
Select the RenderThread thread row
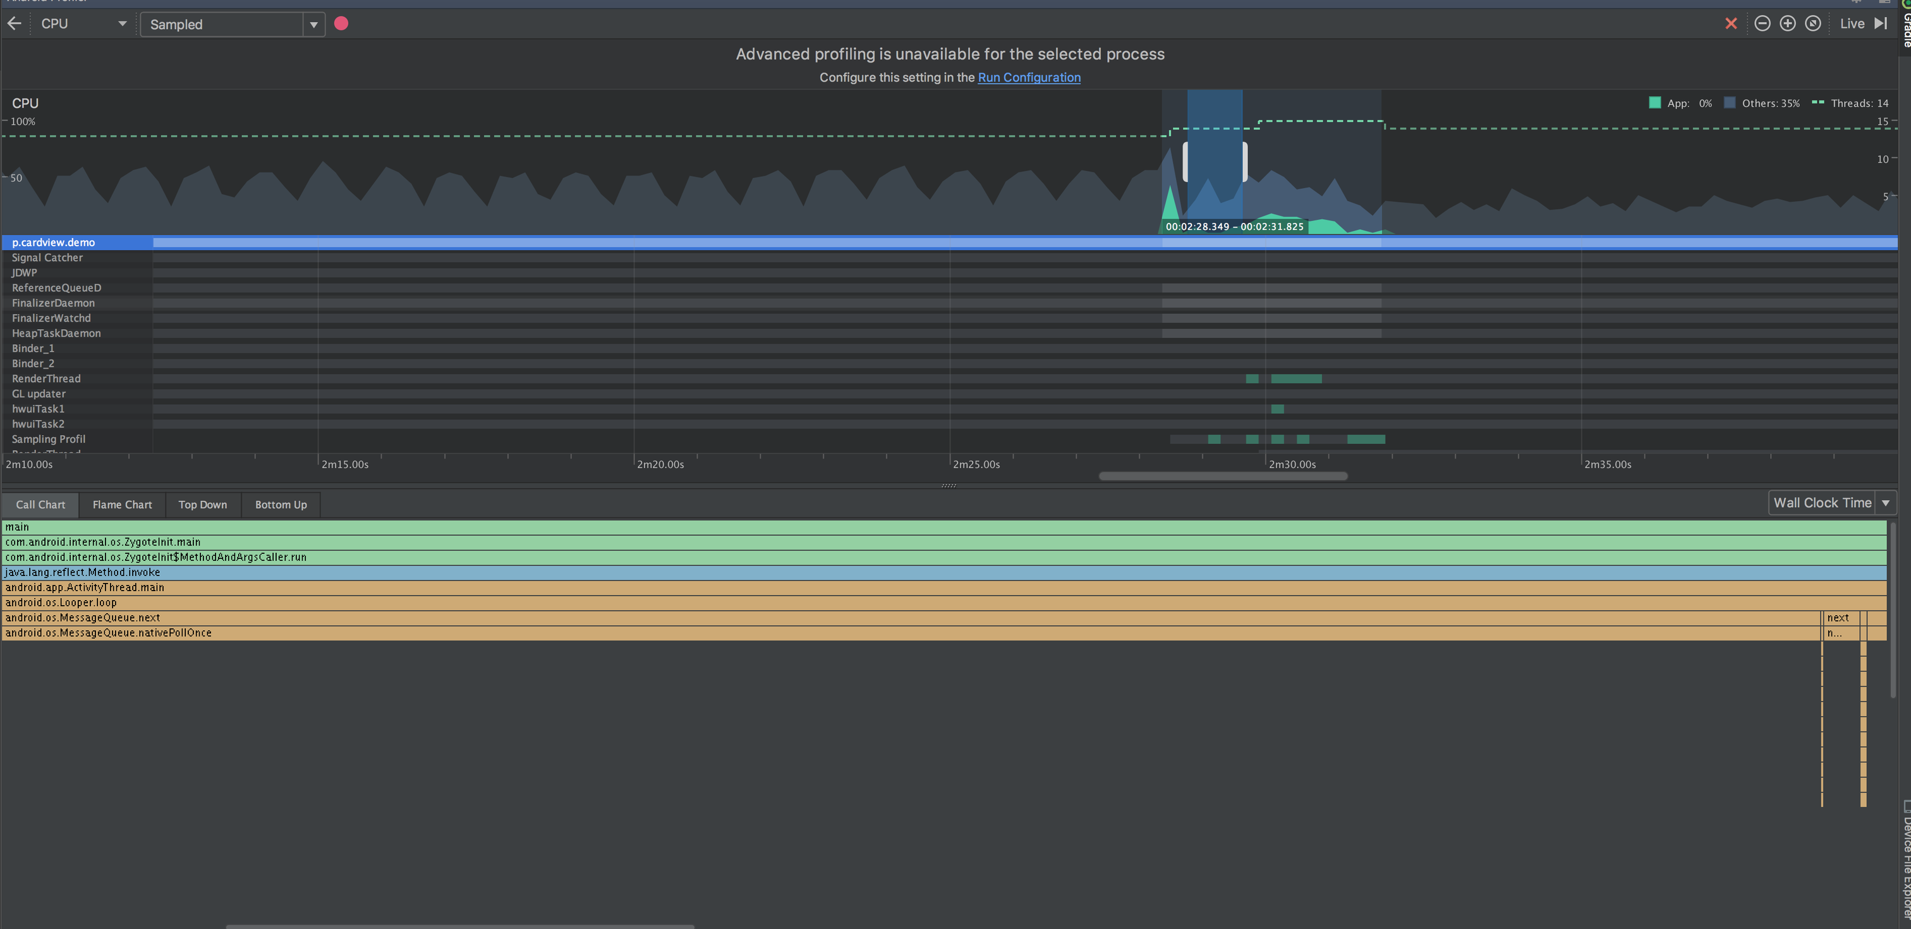click(x=46, y=379)
